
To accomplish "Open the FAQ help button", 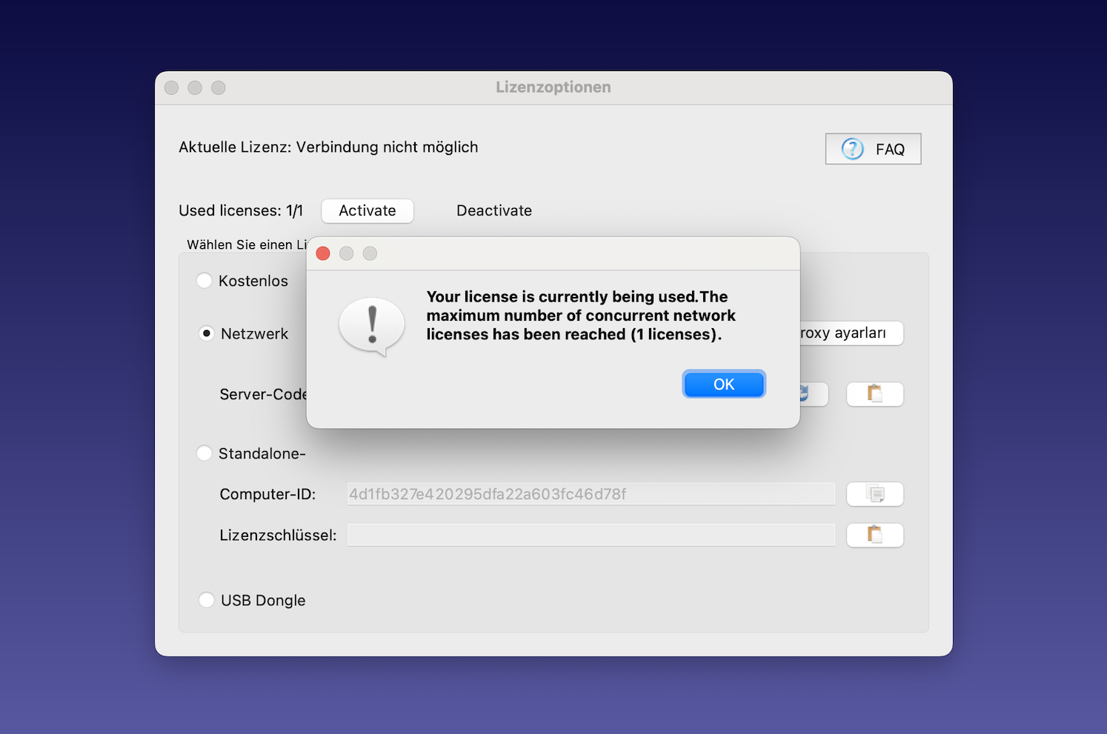I will (873, 149).
